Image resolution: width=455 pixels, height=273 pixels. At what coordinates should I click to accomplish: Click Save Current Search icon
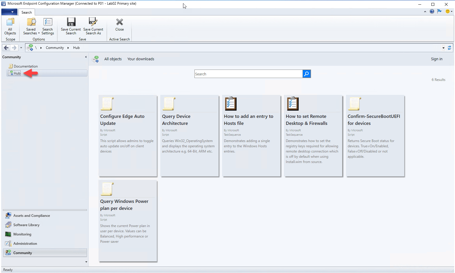click(71, 22)
